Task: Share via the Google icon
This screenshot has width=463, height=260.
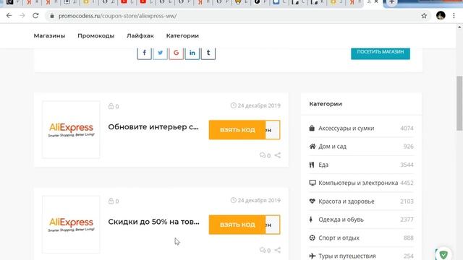Action: (x=177, y=53)
